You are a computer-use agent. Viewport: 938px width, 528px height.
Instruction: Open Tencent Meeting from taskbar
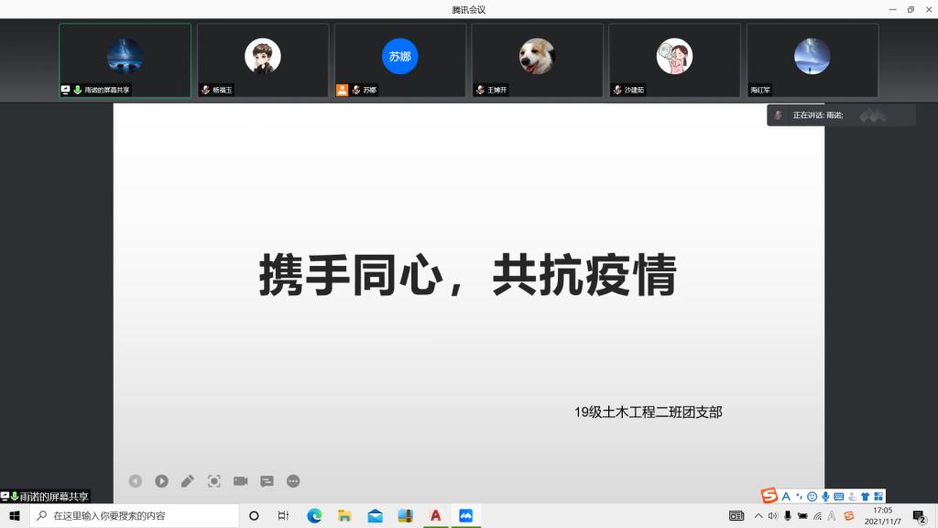(x=465, y=516)
